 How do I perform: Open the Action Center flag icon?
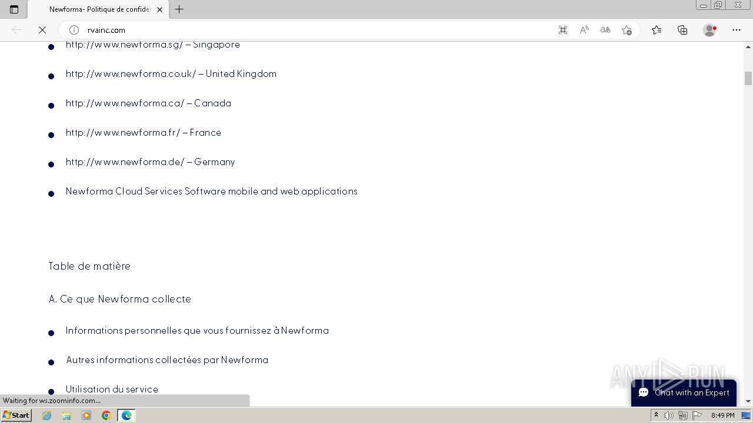(x=697, y=415)
